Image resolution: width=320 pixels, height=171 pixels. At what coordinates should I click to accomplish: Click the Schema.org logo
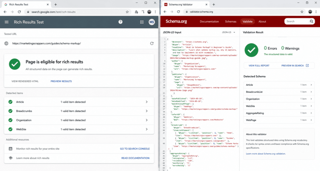pos(176,21)
